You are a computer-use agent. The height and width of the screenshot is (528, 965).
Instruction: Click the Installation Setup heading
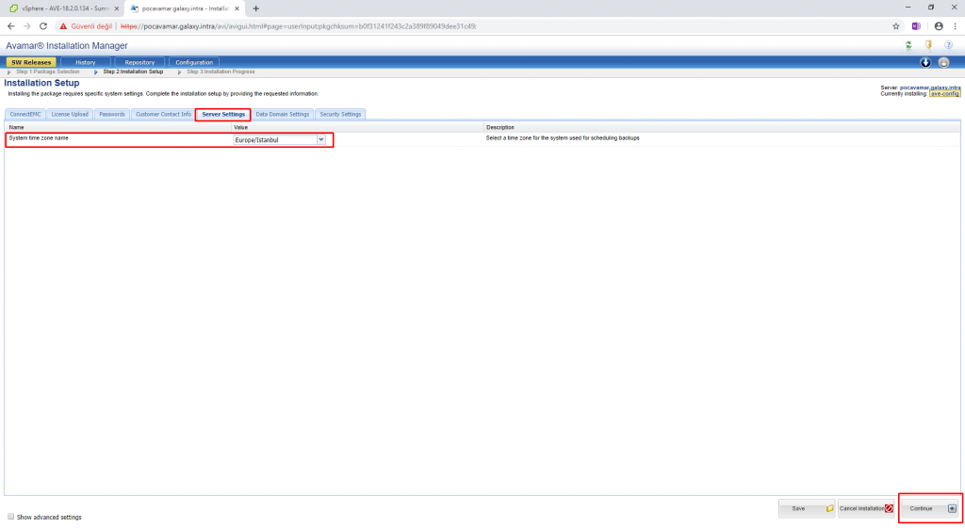click(41, 83)
